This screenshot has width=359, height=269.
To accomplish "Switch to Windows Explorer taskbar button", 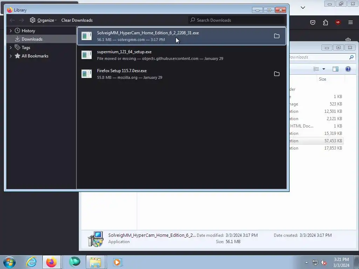I will point(95,262).
